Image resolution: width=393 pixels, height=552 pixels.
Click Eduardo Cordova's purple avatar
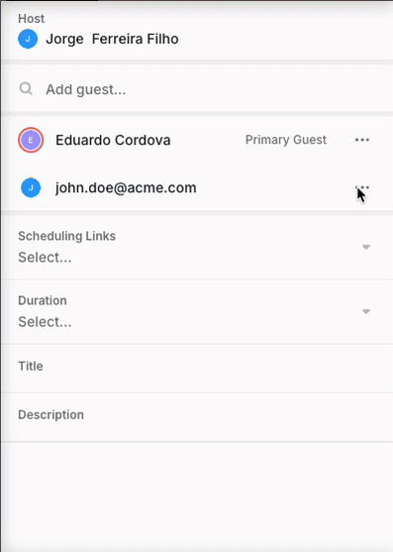(x=31, y=140)
